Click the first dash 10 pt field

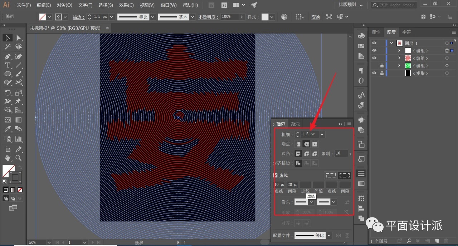click(279, 185)
